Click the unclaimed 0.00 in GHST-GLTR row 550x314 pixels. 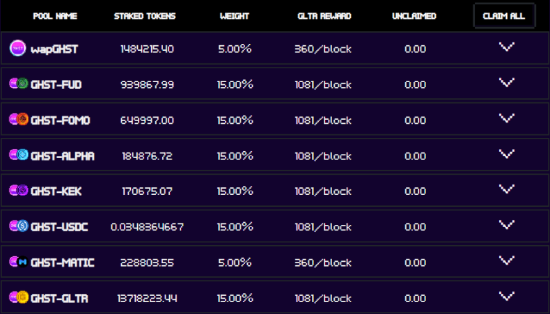pos(416,298)
